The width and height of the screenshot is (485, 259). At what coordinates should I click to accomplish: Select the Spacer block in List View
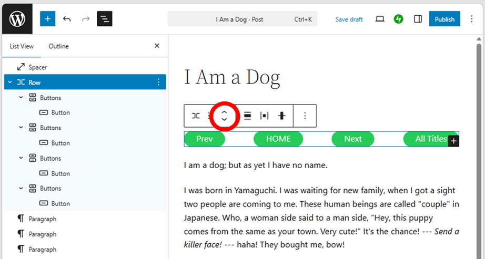point(38,67)
